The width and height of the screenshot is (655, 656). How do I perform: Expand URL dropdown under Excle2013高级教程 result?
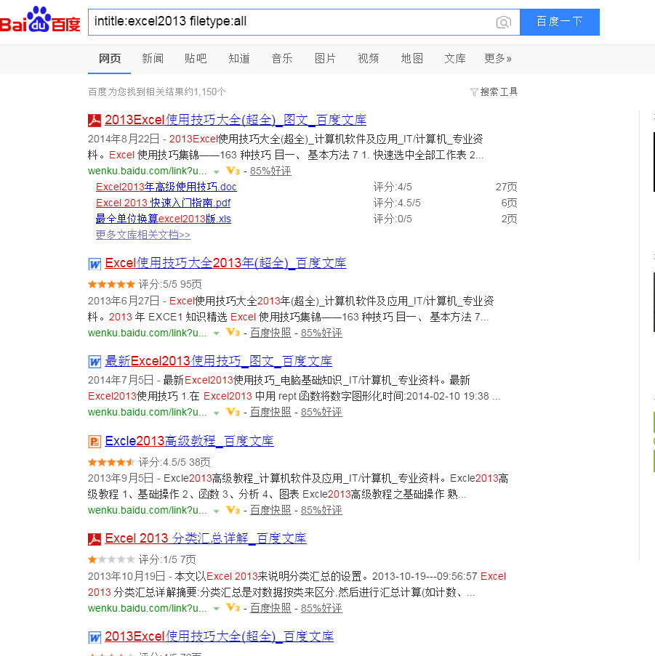(217, 511)
